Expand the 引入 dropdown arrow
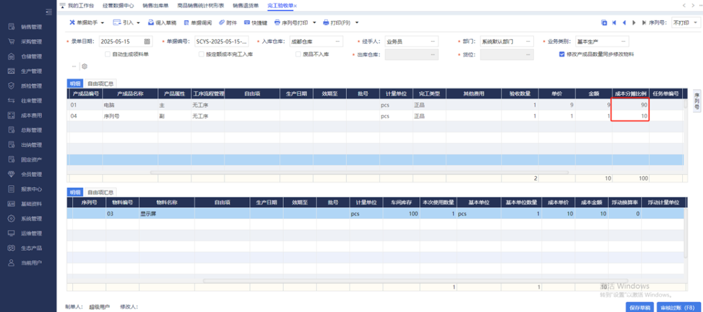Image resolution: width=703 pixels, height=312 pixels. pos(137,23)
